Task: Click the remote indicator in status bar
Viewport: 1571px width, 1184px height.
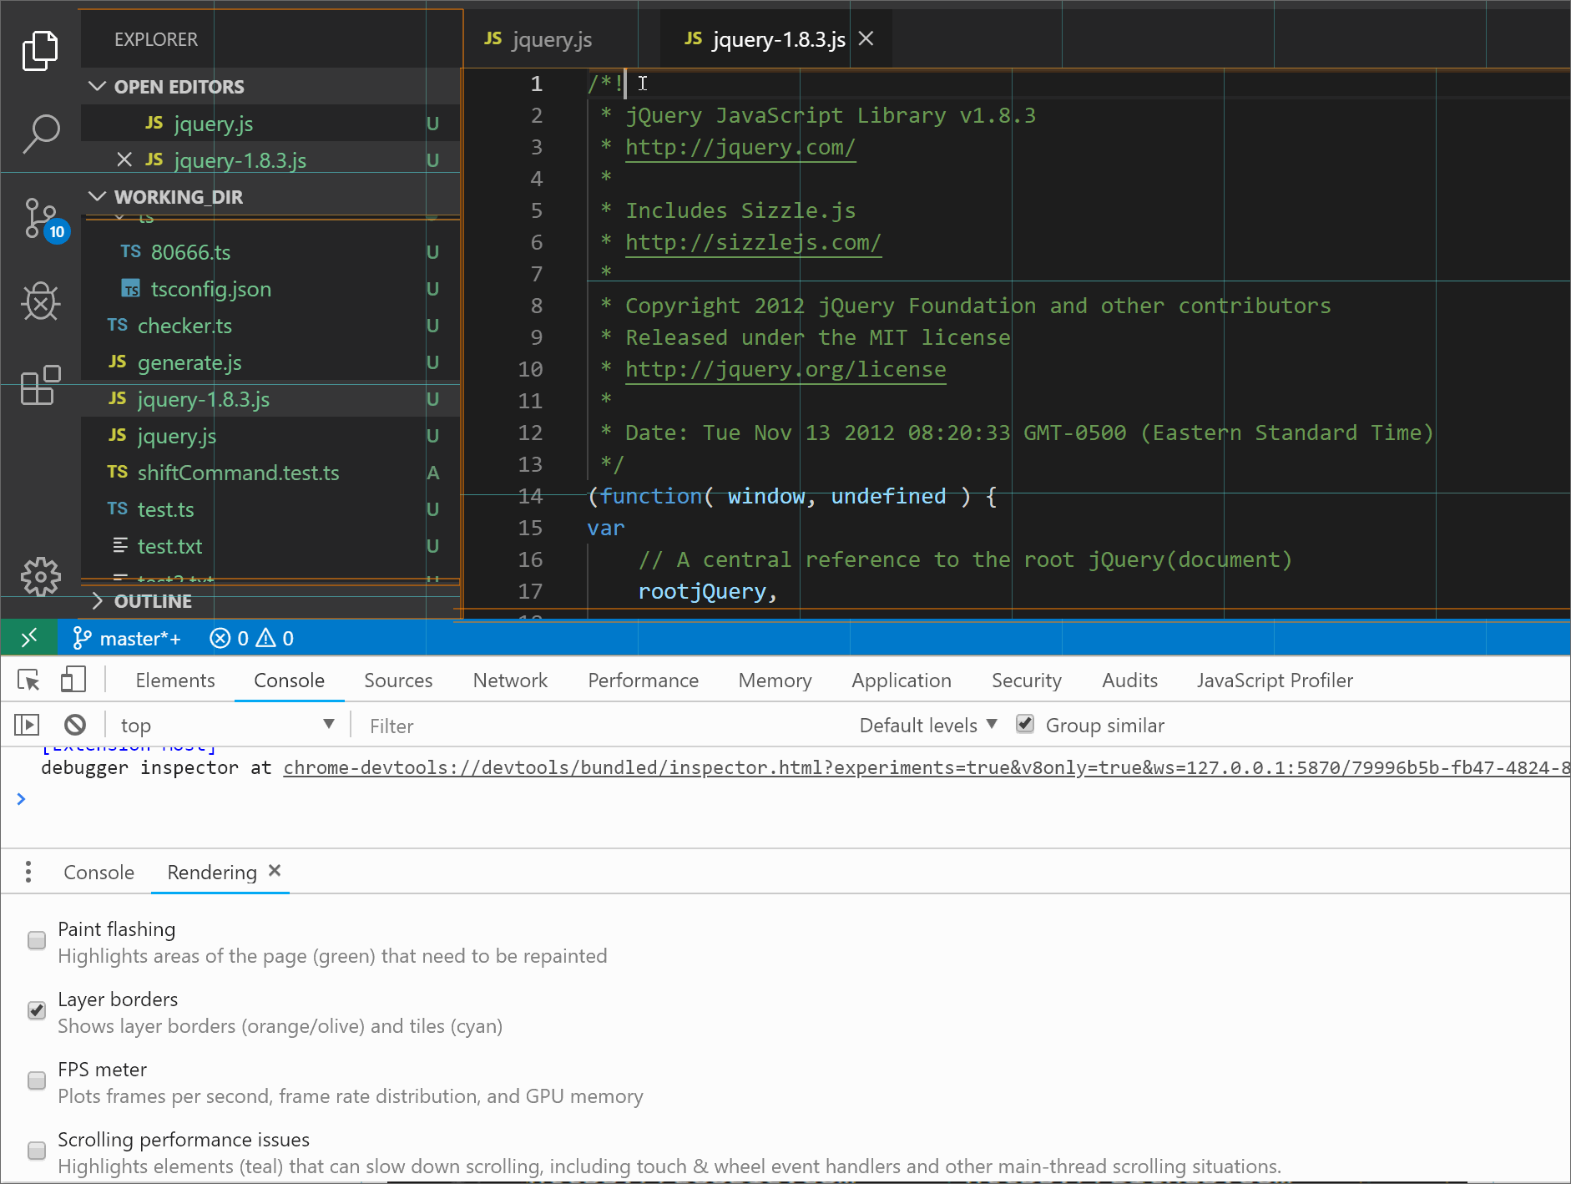Action: click(29, 638)
